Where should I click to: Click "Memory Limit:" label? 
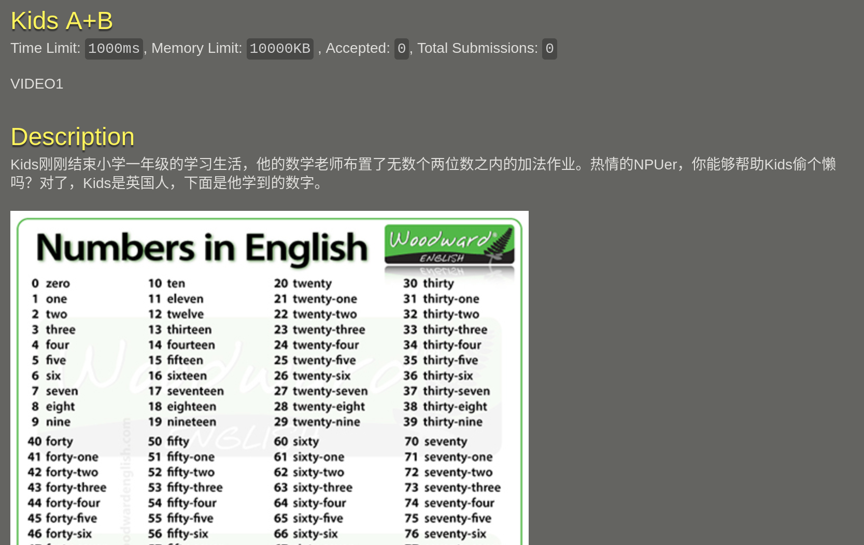[197, 48]
